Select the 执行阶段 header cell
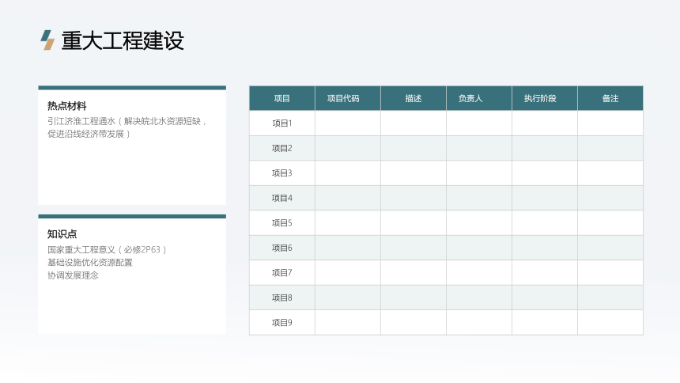This screenshot has height=383, width=680. click(x=545, y=99)
